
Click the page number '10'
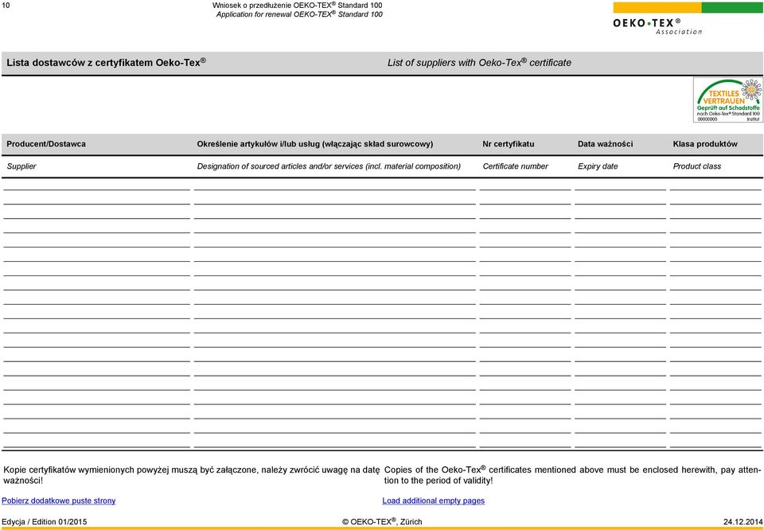[x=6, y=5]
